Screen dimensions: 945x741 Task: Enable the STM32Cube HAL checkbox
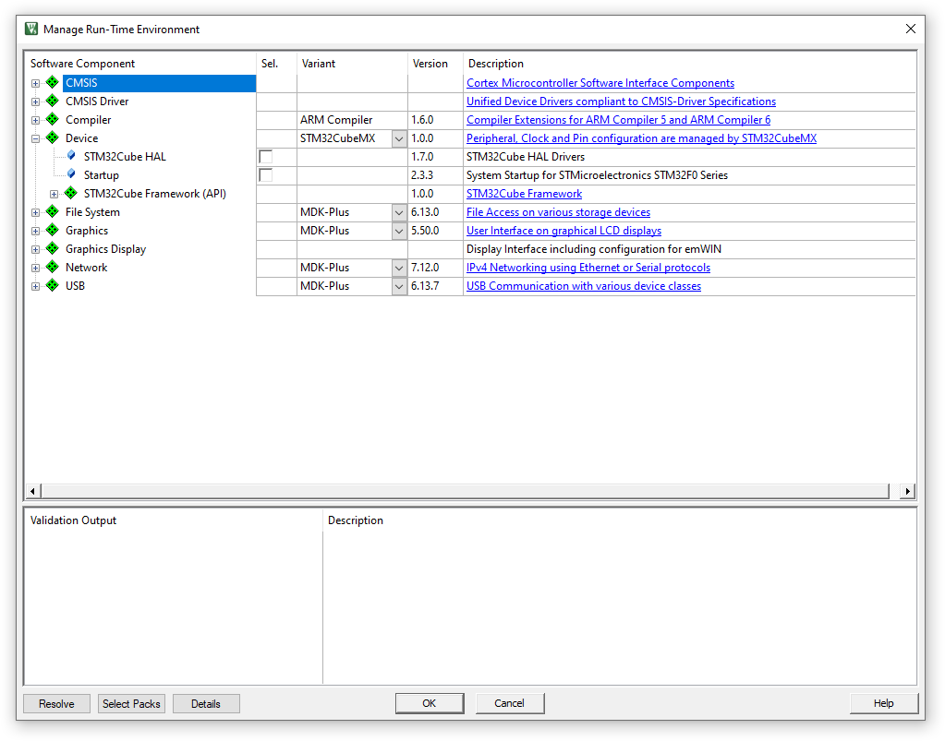pyautogui.click(x=265, y=157)
